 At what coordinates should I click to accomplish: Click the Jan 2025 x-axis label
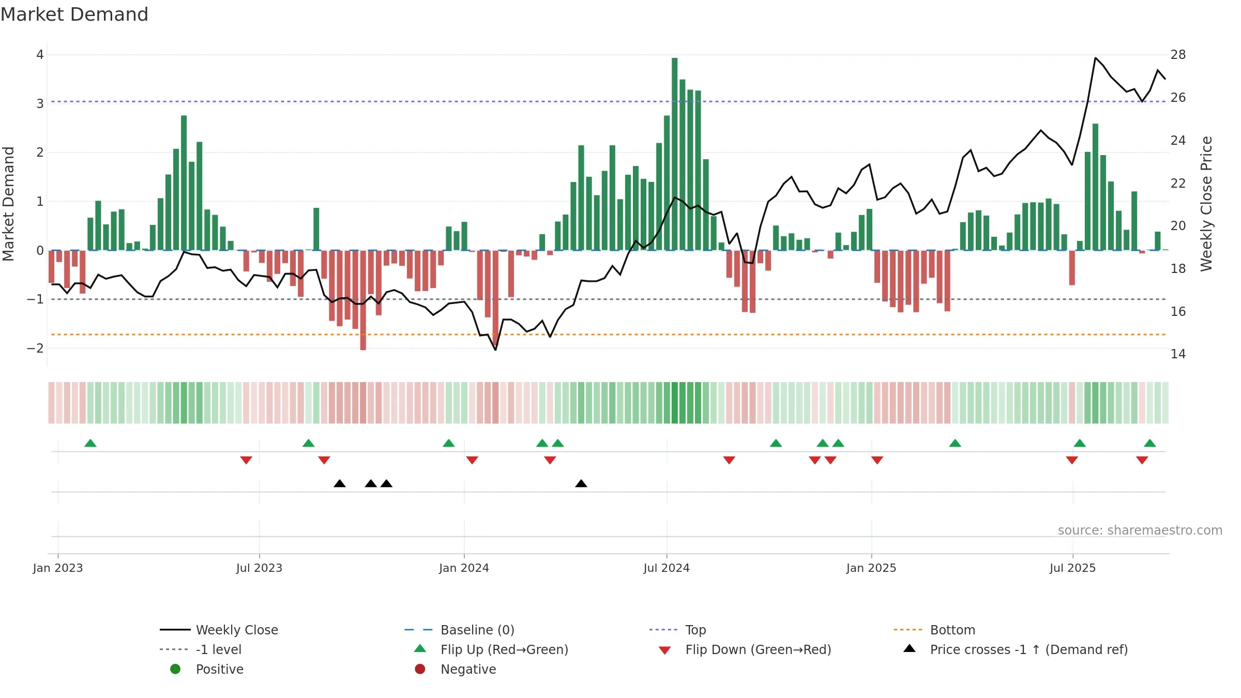pos(871,568)
